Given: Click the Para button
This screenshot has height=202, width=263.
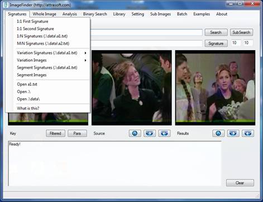Looking at the screenshot, I should tap(77, 133).
